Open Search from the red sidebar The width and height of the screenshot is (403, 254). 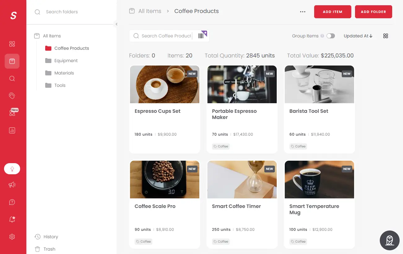12,78
